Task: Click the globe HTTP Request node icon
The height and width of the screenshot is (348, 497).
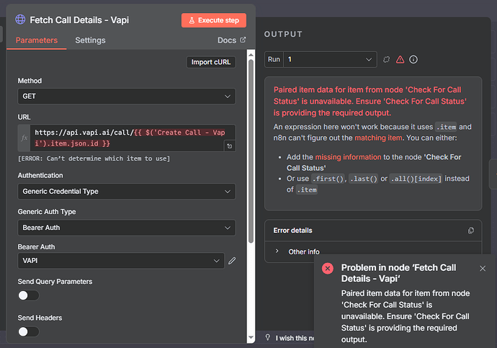Action: (20, 20)
